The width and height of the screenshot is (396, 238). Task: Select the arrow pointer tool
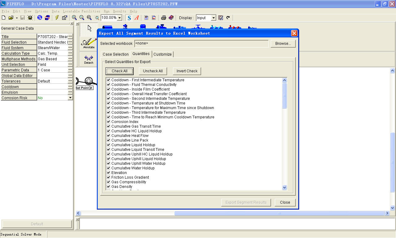point(89,28)
